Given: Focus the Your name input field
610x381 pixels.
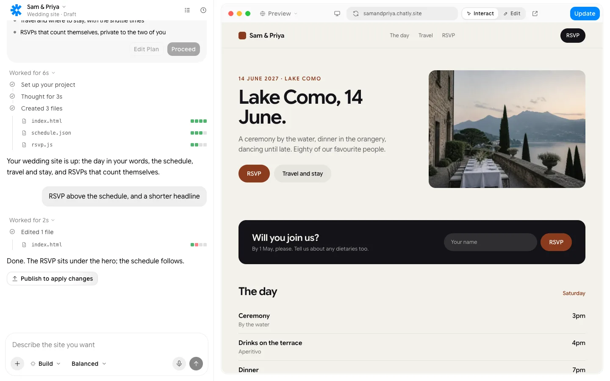Looking at the screenshot, I should click(491, 242).
